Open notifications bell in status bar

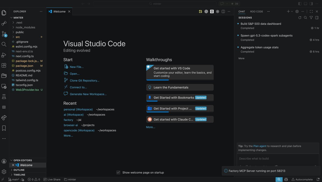(x=318, y=179)
